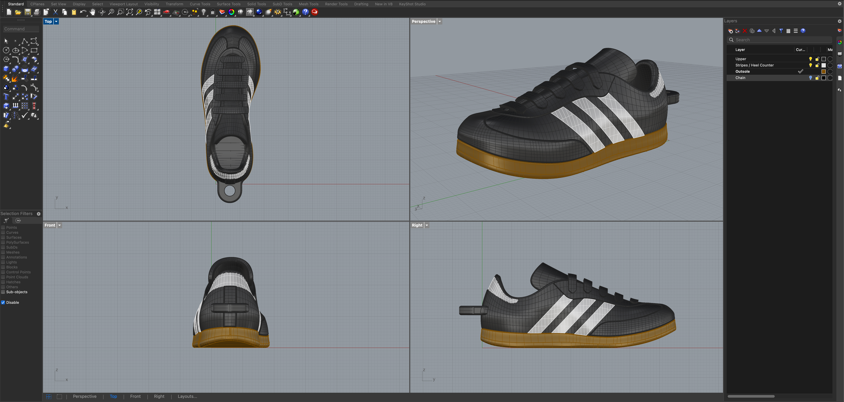844x402 pixels.
Task: Open the Perspective viewport dropdown arrow
Action: pos(440,22)
